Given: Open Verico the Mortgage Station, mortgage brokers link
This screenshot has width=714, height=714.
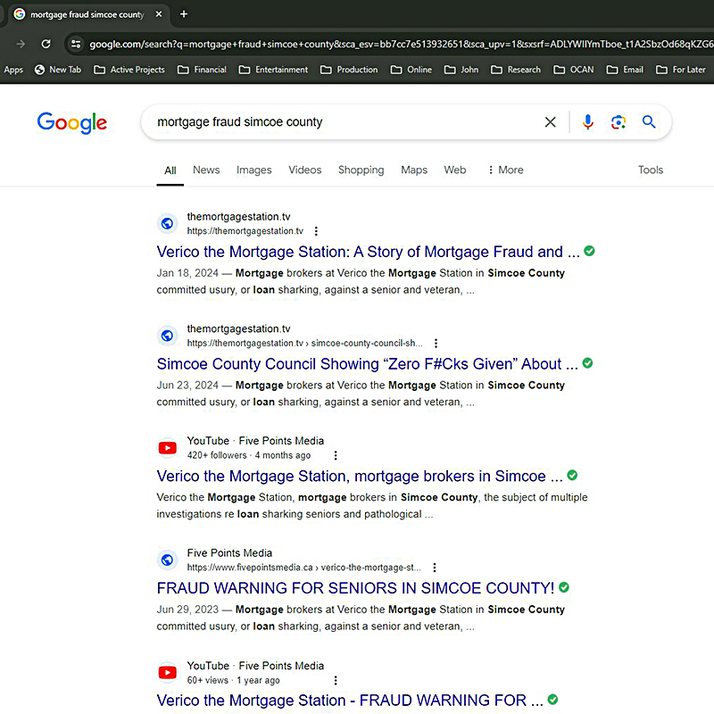Looking at the screenshot, I should coord(360,477).
